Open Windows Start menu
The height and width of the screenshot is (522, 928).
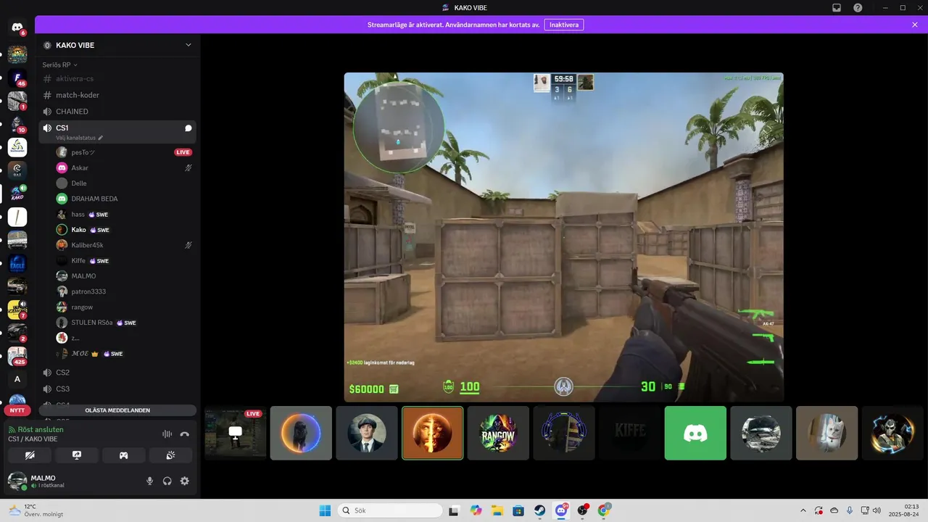point(325,510)
